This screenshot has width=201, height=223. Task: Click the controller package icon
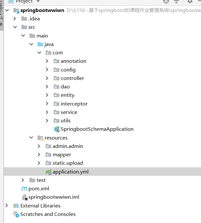pyautogui.click(x=57, y=78)
